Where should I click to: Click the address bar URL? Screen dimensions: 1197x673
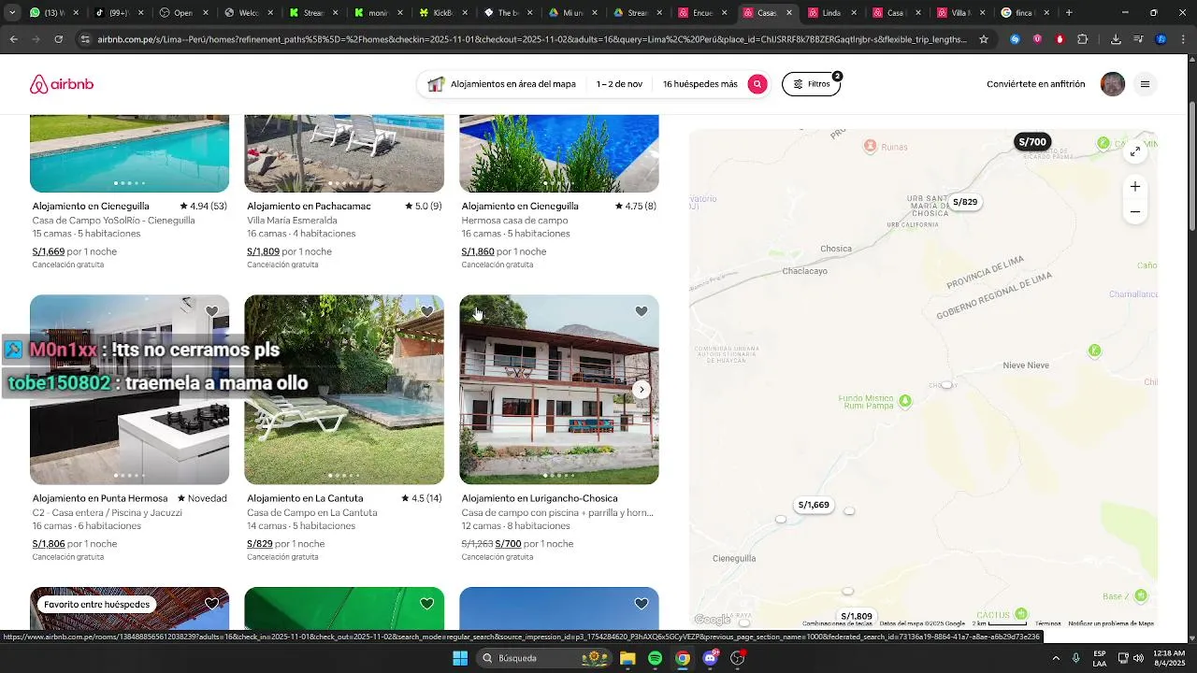(533, 39)
